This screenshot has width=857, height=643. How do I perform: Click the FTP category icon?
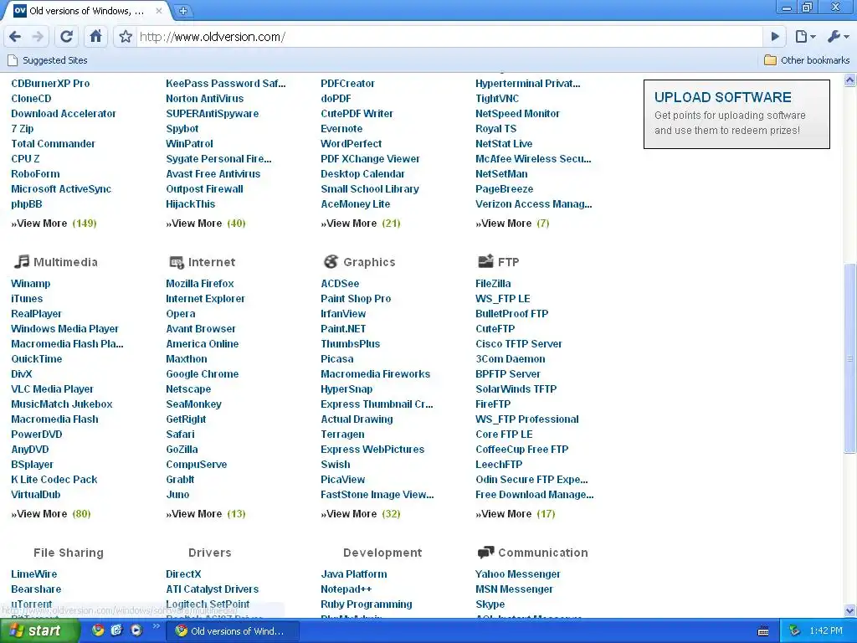tap(486, 261)
